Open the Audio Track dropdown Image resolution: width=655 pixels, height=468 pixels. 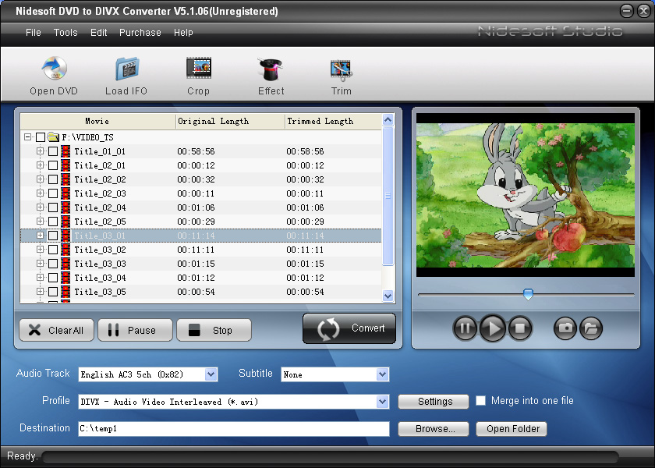pyautogui.click(x=211, y=374)
